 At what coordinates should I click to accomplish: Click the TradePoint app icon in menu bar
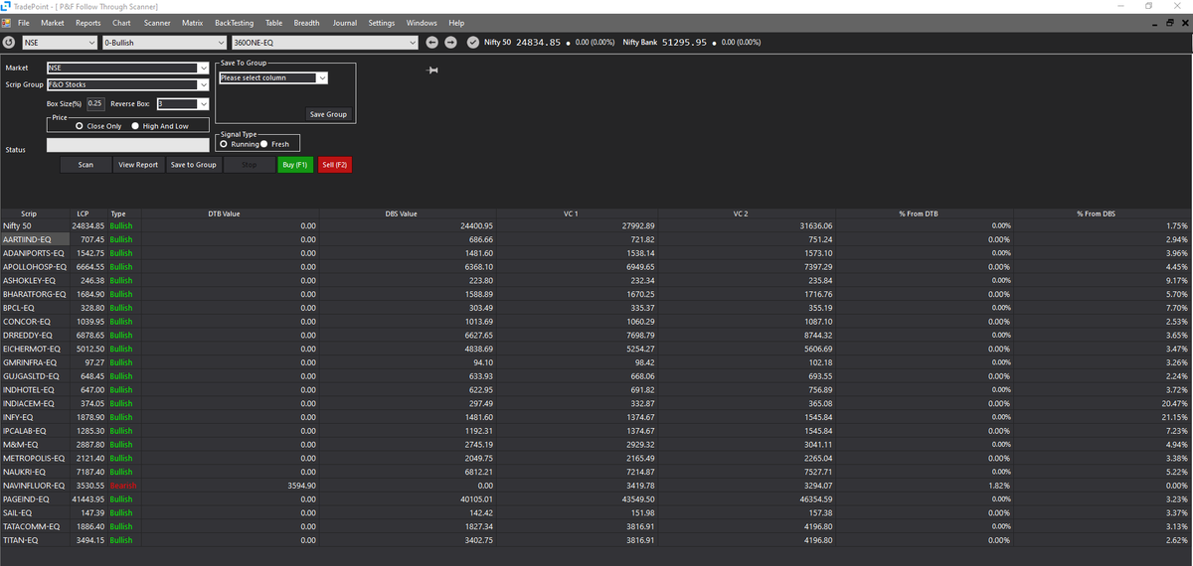pos(8,22)
